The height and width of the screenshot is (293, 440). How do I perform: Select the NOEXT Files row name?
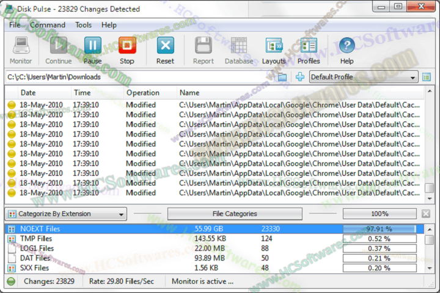point(40,229)
